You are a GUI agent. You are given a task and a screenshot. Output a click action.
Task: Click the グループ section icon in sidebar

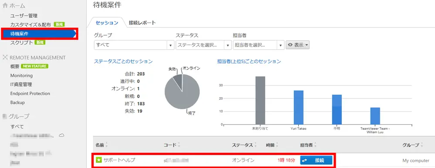pyautogui.click(x=4, y=116)
